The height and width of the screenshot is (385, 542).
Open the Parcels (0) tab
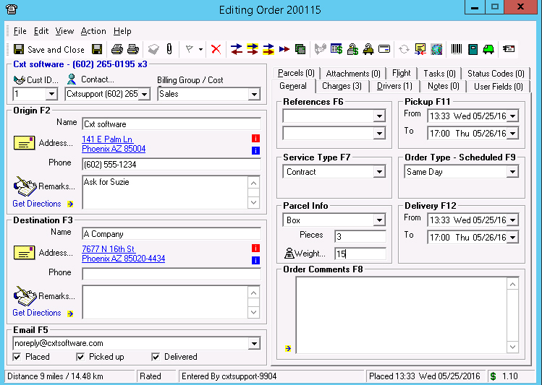point(296,73)
